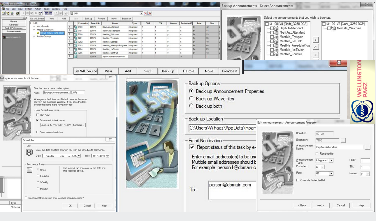Open the Action menu
The width and height of the screenshot is (376, 221).
(x=38, y=9)
